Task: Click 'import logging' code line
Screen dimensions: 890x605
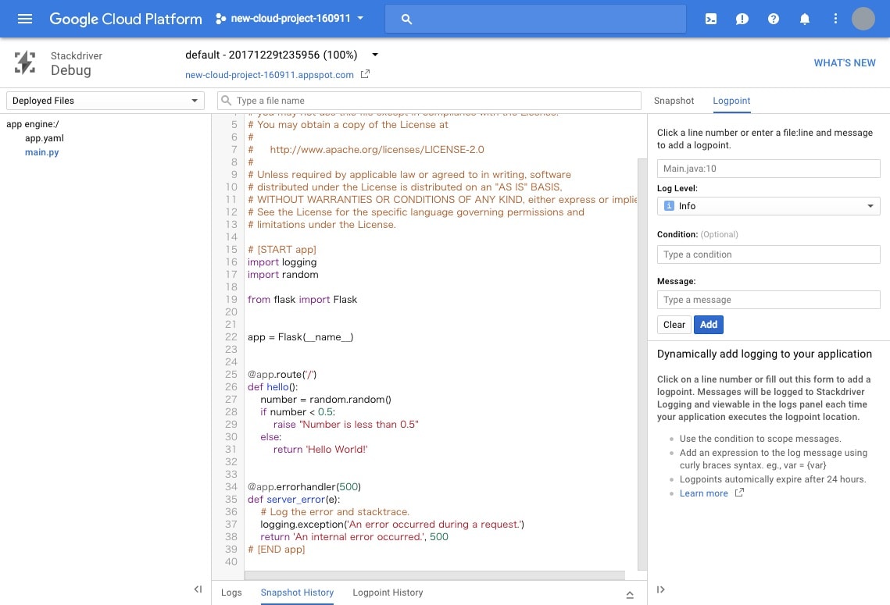Action: [282, 262]
